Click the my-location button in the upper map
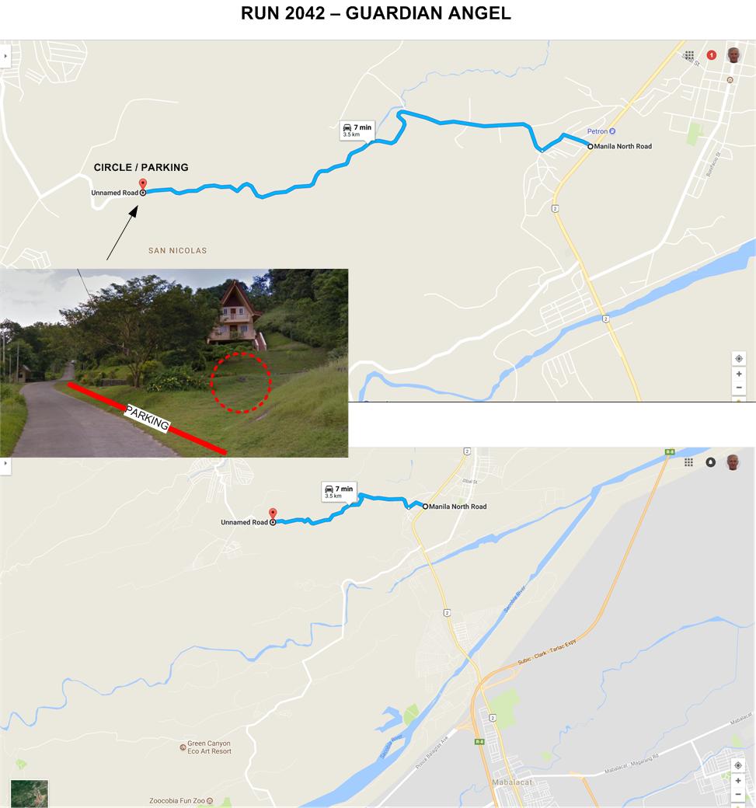The height and width of the screenshot is (808, 756). point(738,359)
